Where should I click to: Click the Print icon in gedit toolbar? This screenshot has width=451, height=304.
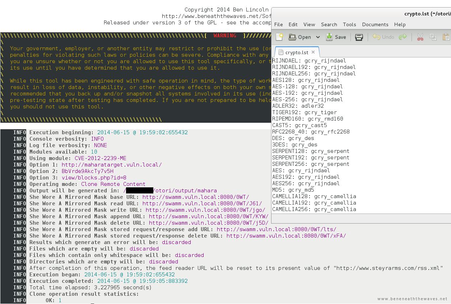(359, 37)
